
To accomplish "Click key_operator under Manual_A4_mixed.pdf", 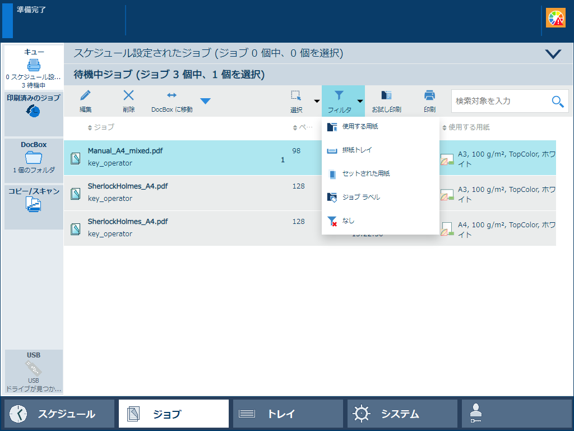I will pyautogui.click(x=110, y=163).
